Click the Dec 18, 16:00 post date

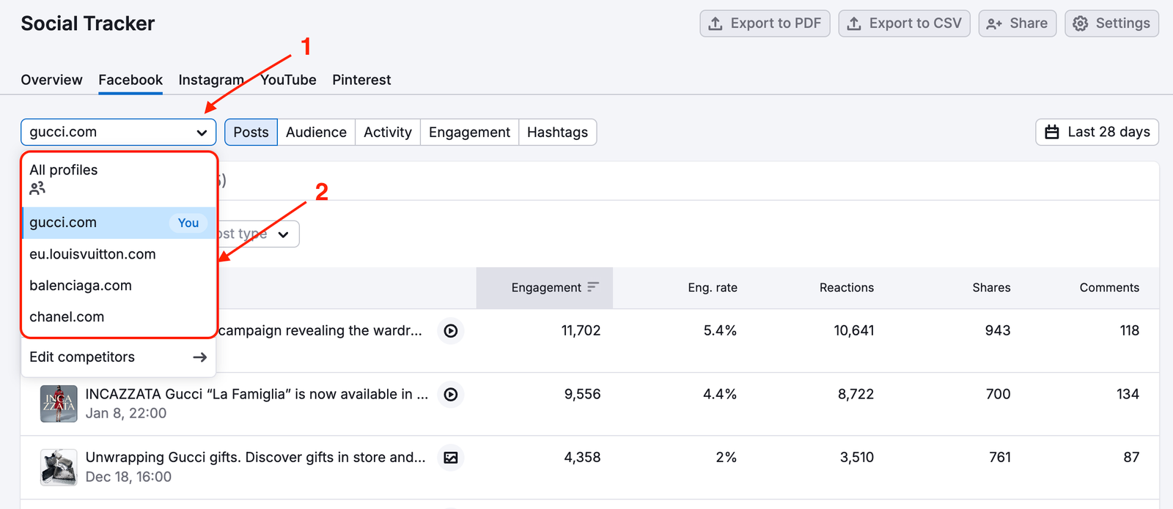pos(128,477)
